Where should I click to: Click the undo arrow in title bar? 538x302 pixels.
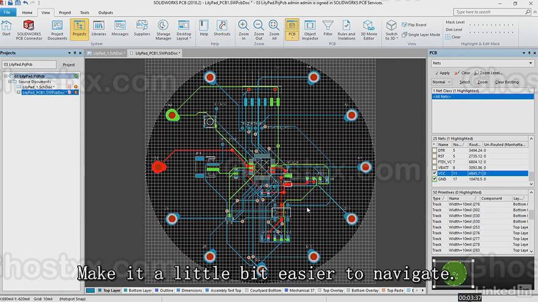point(26,2)
